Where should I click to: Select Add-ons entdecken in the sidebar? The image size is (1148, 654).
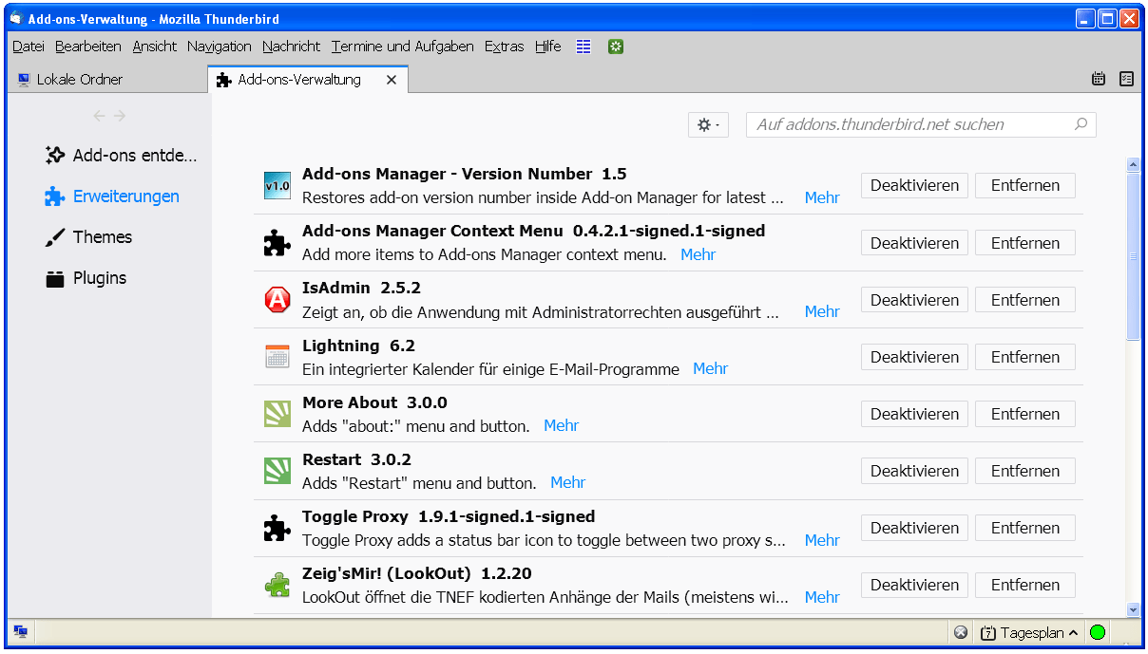click(122, 156)
